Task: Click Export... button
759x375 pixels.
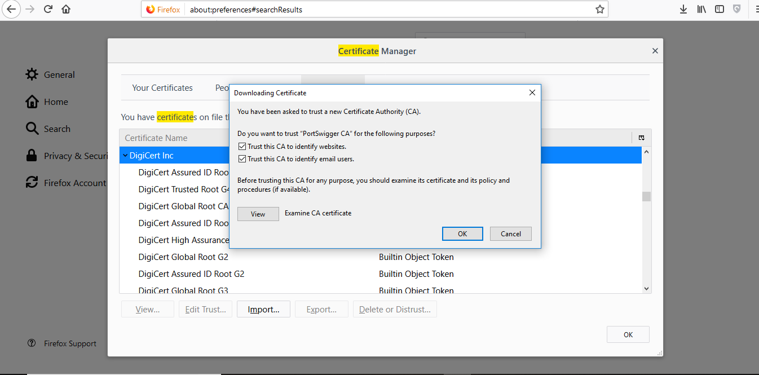Action: tap(321, 309)
